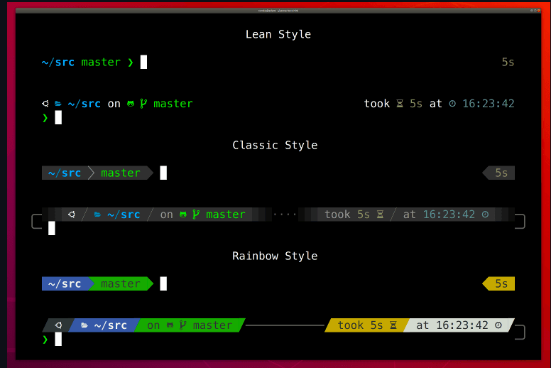Click the Lean Style heading
Screen dimensions: 551x368
[278, 34]
